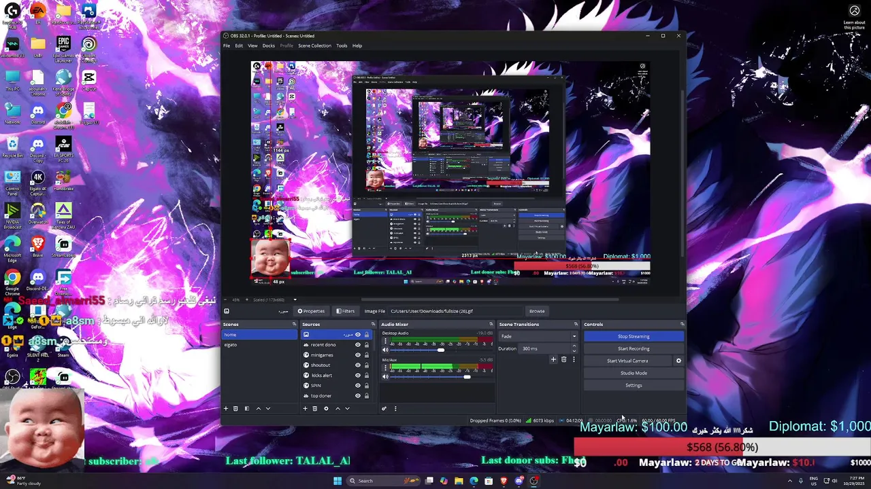Image resolution: width=871 pixels, height=489 pixels.
Task: Toggle visibility of top doner source
Action: (358, 395)
